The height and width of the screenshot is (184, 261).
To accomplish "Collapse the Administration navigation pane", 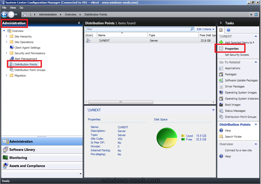I will (x=79, y=23).
